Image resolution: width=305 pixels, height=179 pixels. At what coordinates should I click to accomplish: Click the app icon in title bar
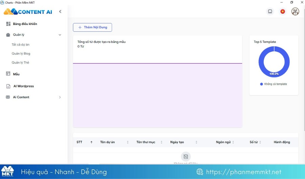pyautogui.click(x=2, y=2)
